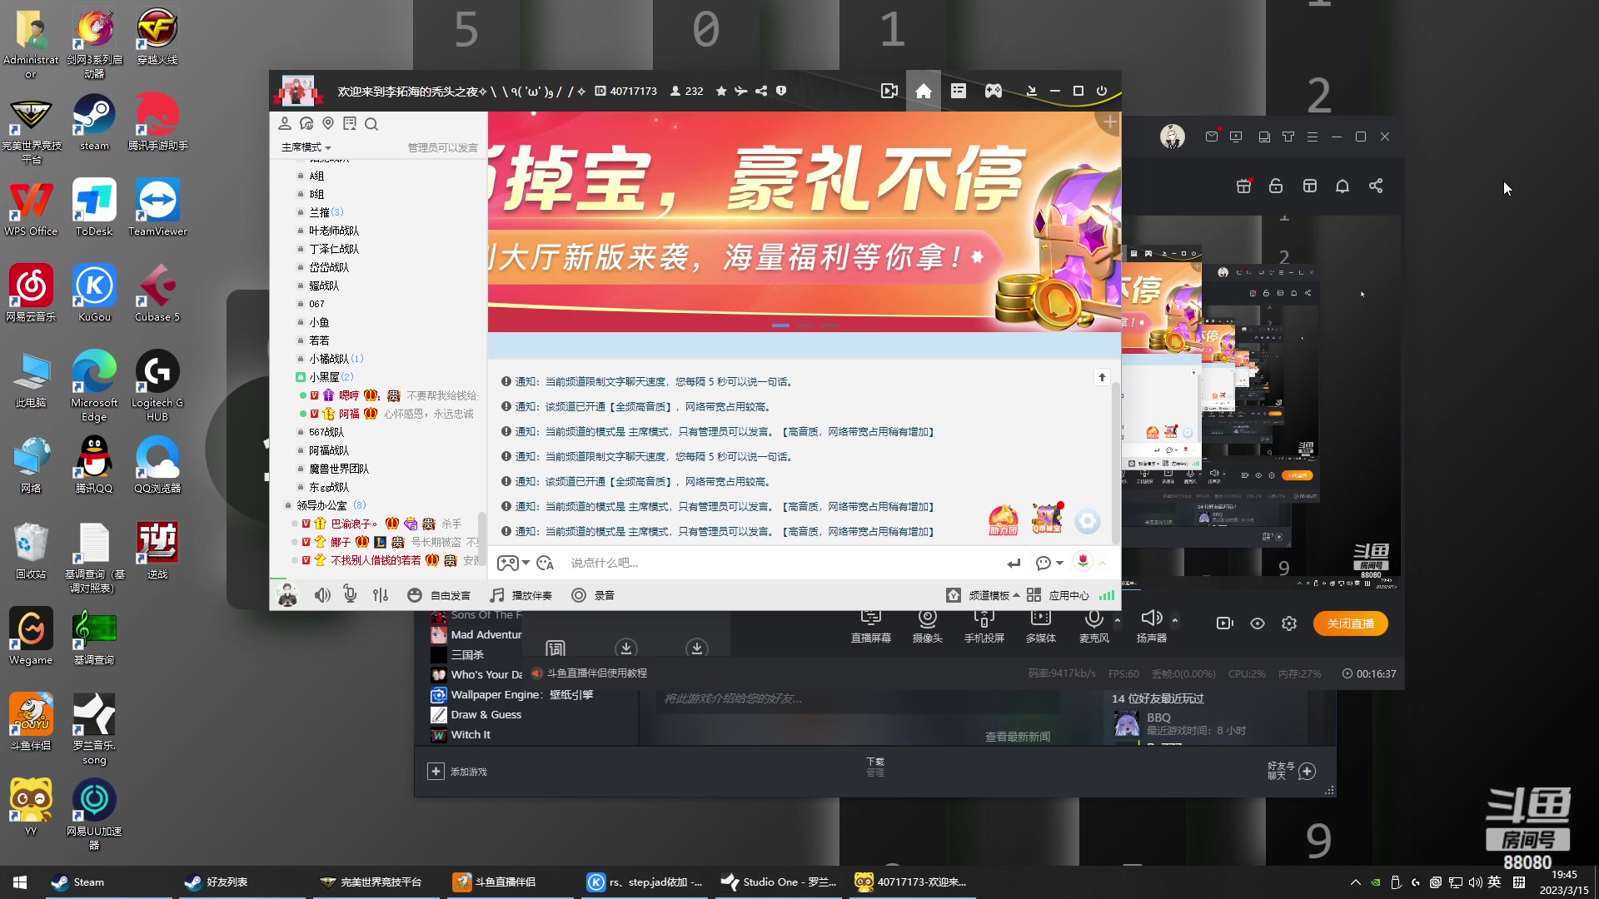
Task: Add 手机投屏 phone screen mirroring source
Action: pyautogui.click(x=984, y=623)
